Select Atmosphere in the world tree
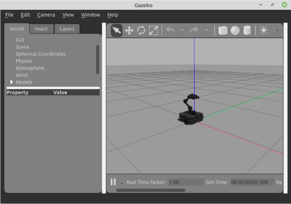This screenshot has width=291, height=204. [x=30, y=68]
